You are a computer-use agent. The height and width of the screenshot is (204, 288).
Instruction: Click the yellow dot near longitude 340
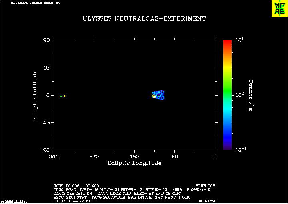(x=64, y=96)
